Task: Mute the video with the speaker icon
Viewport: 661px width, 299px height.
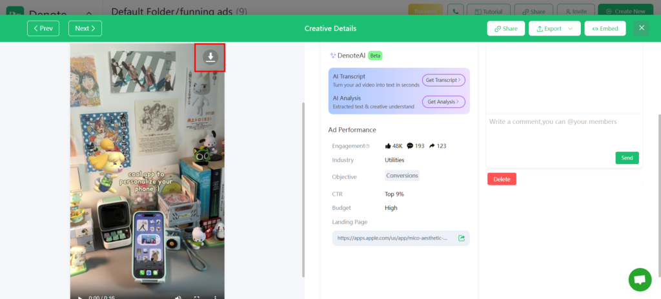Action: [178, 297]
